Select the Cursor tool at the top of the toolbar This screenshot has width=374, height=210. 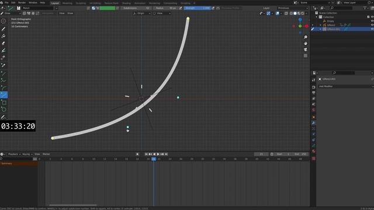pyautogui.click(x=4, y=21)
